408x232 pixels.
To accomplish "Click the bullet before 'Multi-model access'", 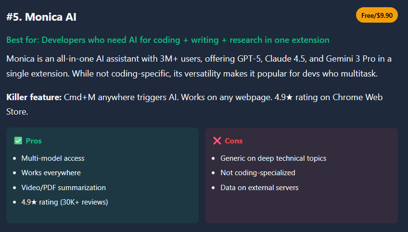I will coord(15,158).
